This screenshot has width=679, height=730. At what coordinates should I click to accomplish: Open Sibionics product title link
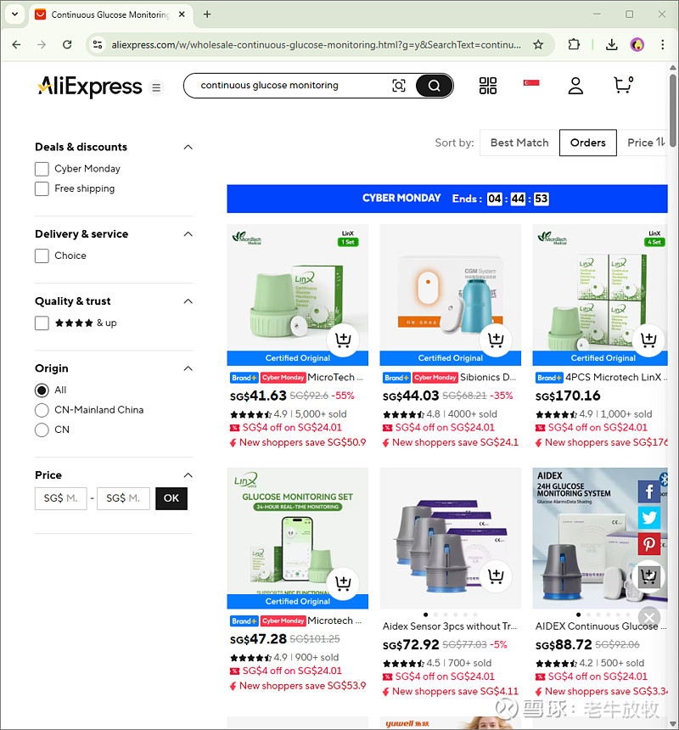pyautogui.click(x=488, y=378)
